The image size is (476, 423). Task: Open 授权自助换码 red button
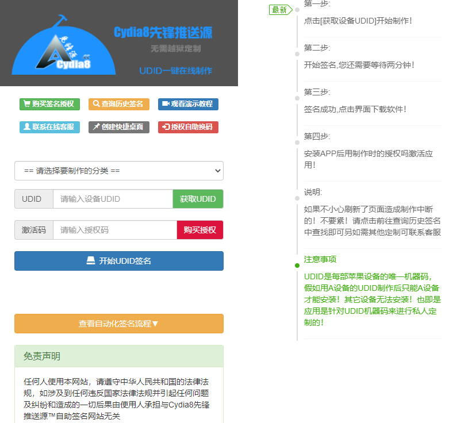point(188,127)
